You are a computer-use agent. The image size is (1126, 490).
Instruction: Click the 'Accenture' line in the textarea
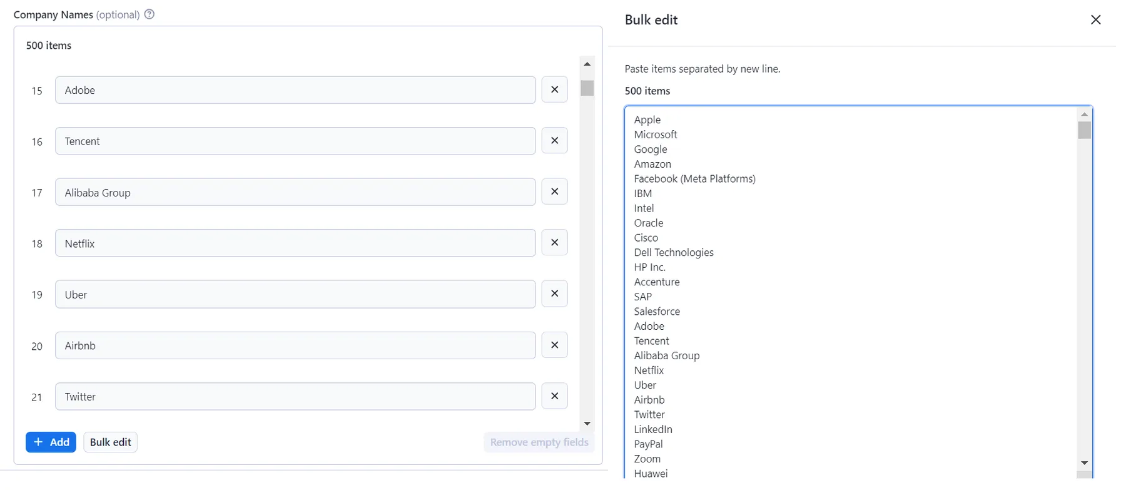pos(657,282)
